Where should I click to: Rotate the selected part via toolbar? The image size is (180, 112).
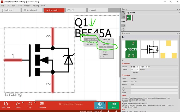(18, 105)
